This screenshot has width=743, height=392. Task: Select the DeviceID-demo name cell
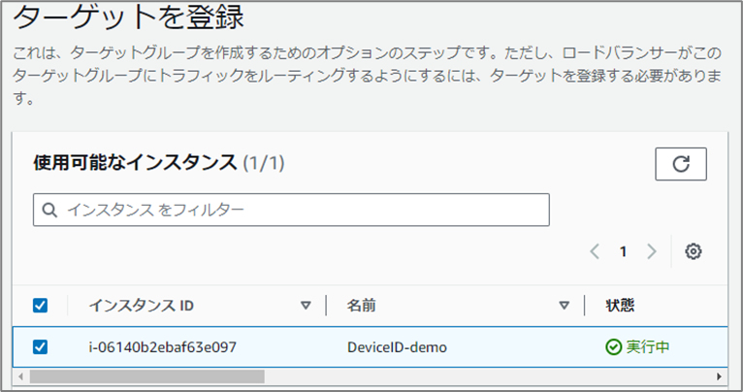point(395,346)
